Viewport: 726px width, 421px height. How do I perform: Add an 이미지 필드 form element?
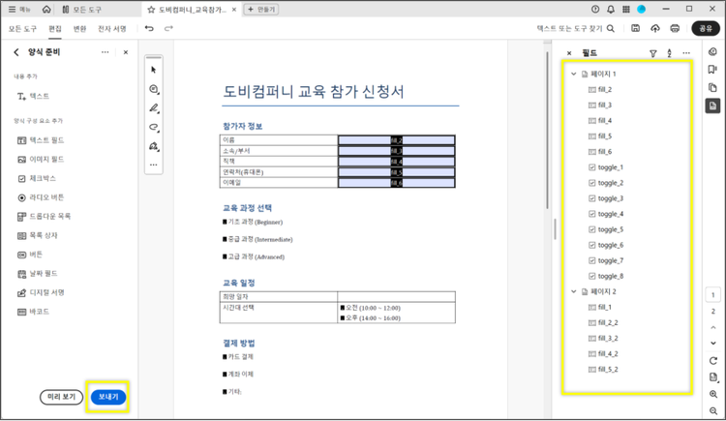tap(41, 160)
